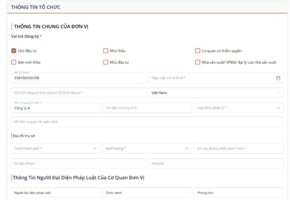Uncheck the Chủ đầu tư checkbox
290x200 pixels.
pyautogui.click(x=14, y=51)
